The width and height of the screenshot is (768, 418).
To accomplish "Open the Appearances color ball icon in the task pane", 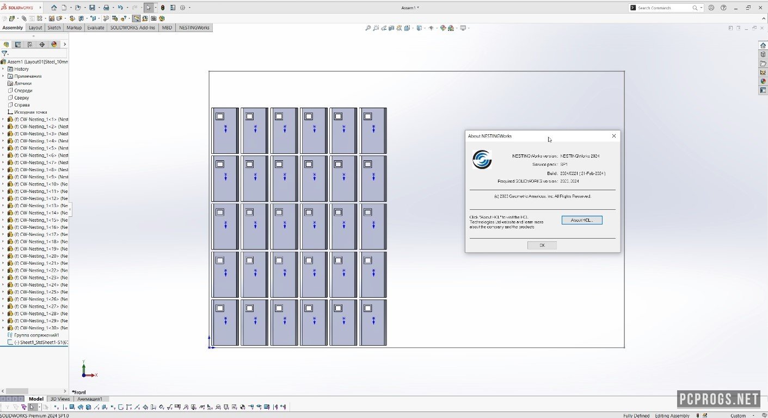I will click(763, 82).
